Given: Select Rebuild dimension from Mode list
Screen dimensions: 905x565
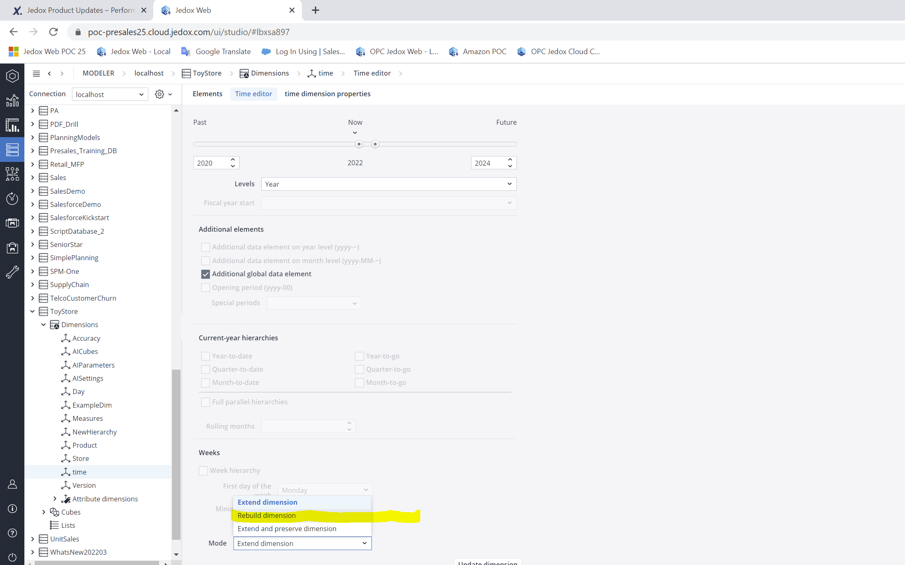Looking at the screenshot, I should 267,515.
